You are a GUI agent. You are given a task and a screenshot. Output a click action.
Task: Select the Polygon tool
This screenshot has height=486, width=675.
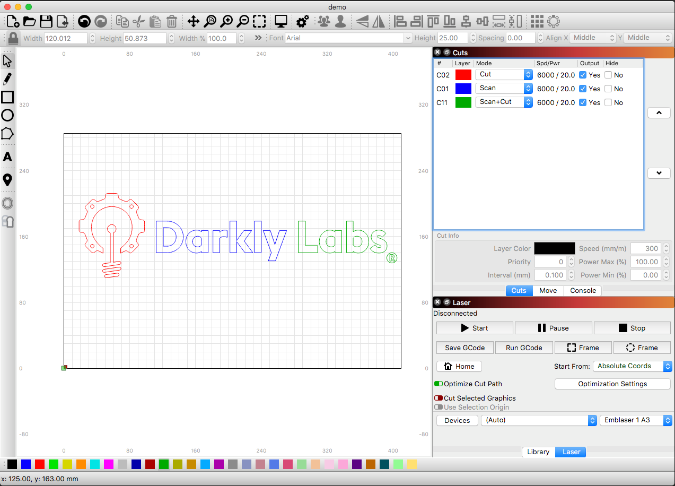tap(7, 133)
